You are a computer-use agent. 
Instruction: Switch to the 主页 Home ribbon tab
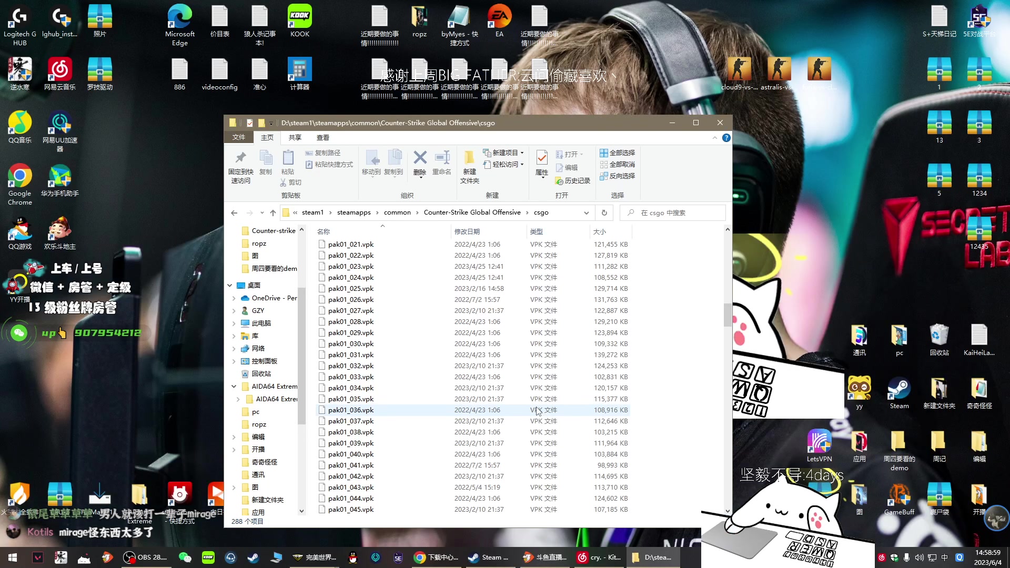[x=267, y=137]
